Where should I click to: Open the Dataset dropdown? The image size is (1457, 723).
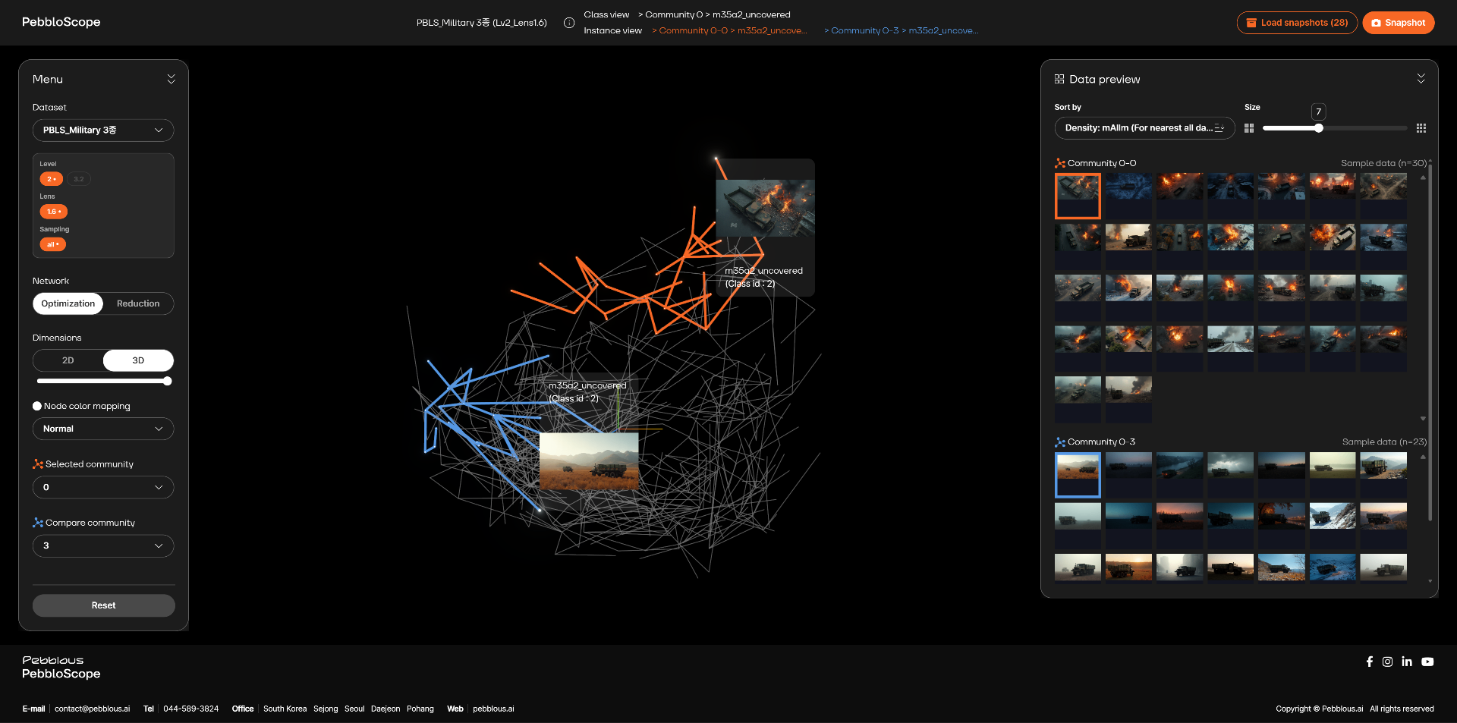103,130
